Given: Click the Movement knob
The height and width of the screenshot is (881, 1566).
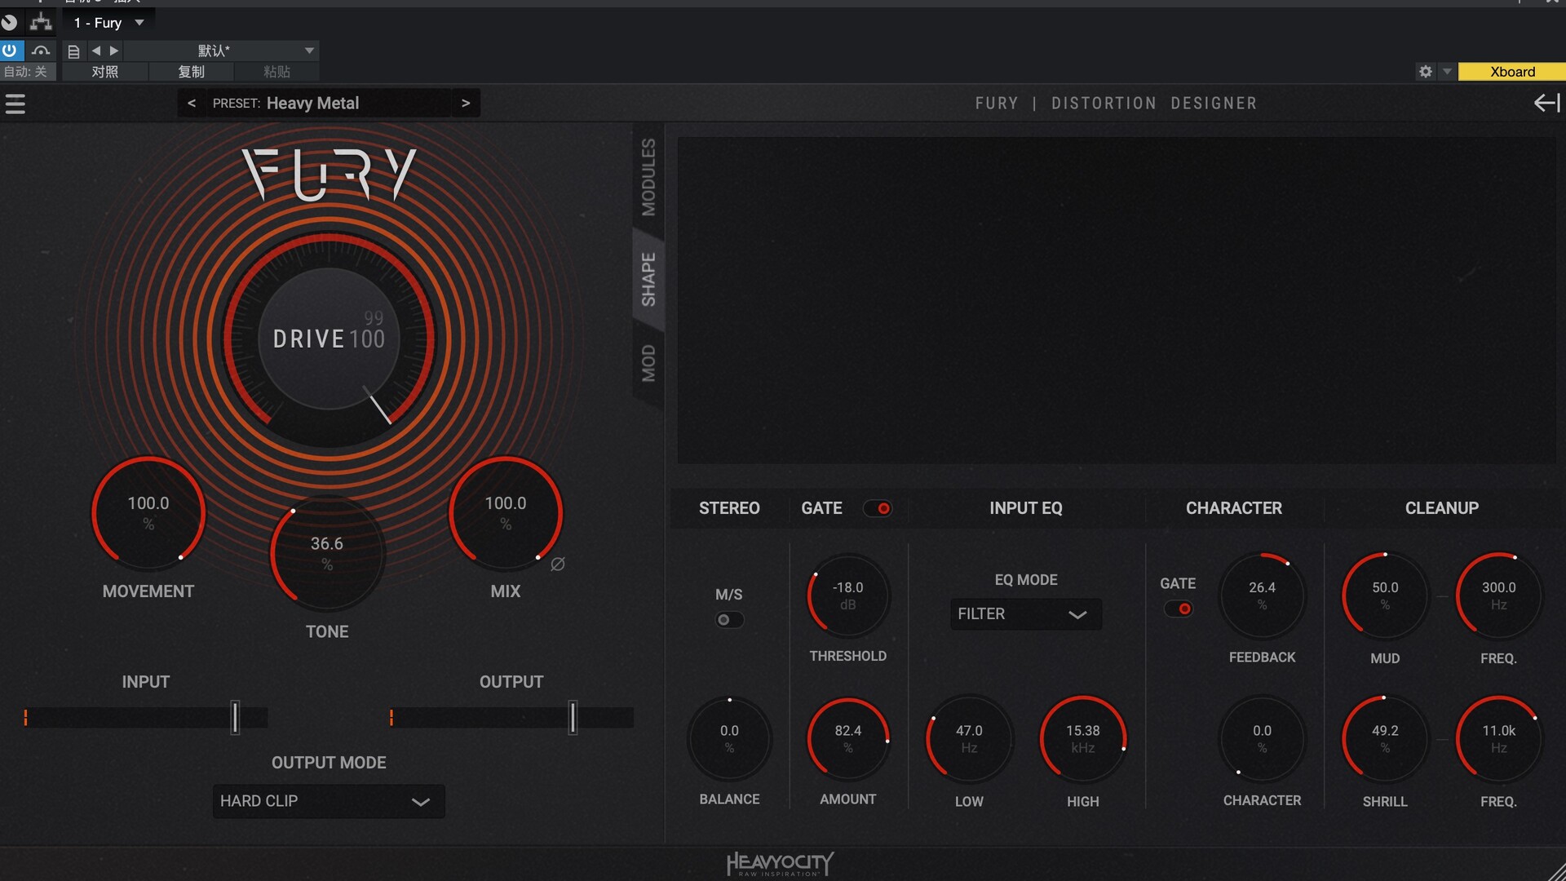Looking at the screenshot, I should 148,513.
